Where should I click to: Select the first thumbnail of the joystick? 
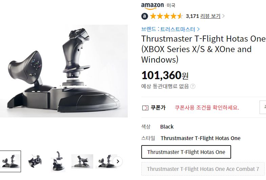[10, 161]
